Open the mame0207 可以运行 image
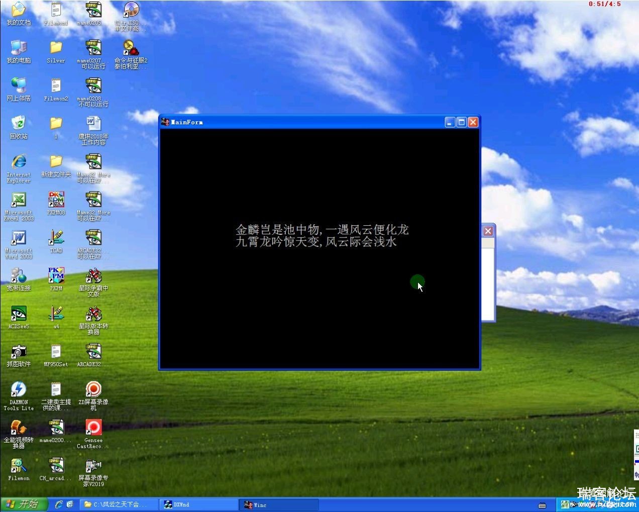The height and width of the screenshot is (512, 639). [93, 55]
